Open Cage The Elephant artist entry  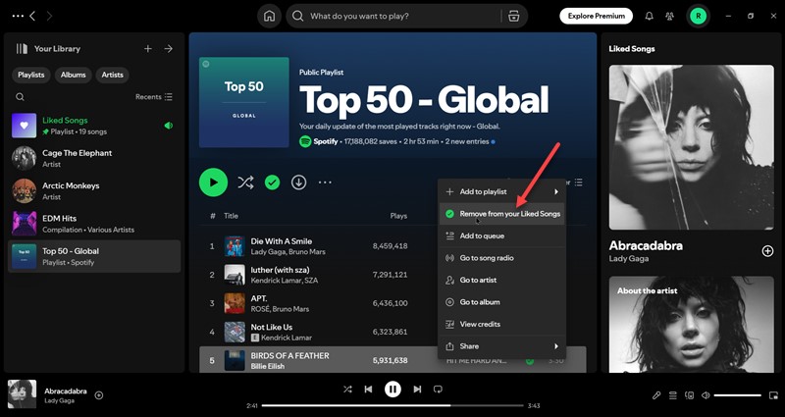[x=94, y=158]
